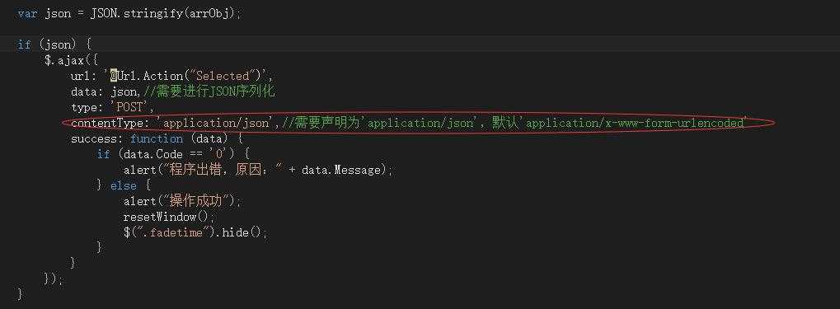
Task: Click the closing '});' line
Action: coord(54,279)
